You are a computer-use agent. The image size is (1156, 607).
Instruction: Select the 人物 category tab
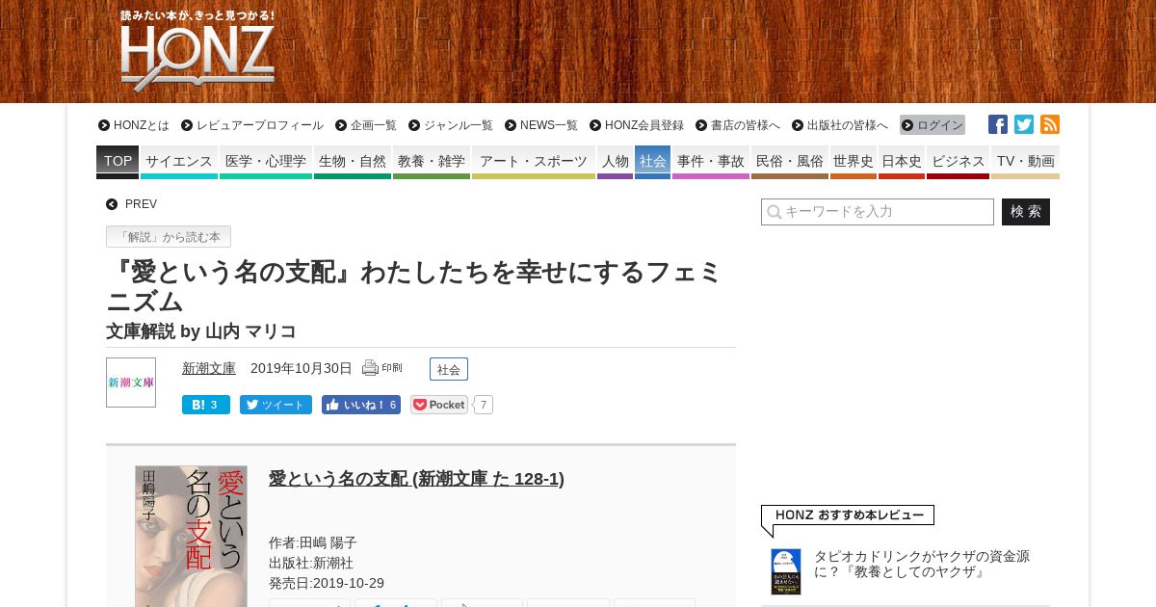point(615,162)
